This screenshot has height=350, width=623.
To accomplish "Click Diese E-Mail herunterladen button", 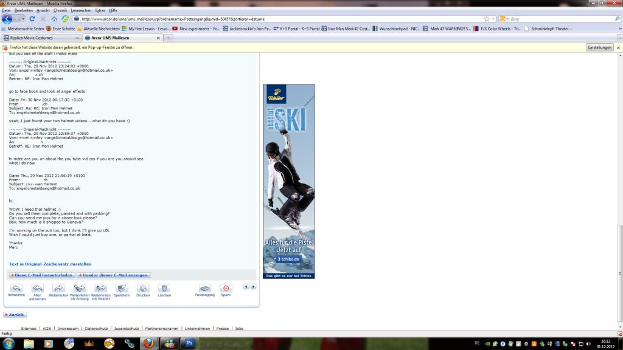I will point(42,275).
